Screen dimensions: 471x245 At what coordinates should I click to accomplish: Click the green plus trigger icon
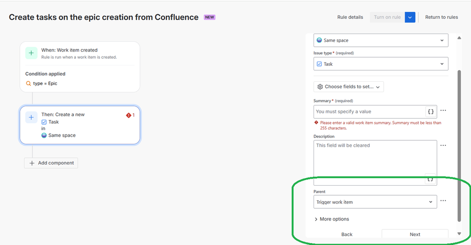[31, 53]
